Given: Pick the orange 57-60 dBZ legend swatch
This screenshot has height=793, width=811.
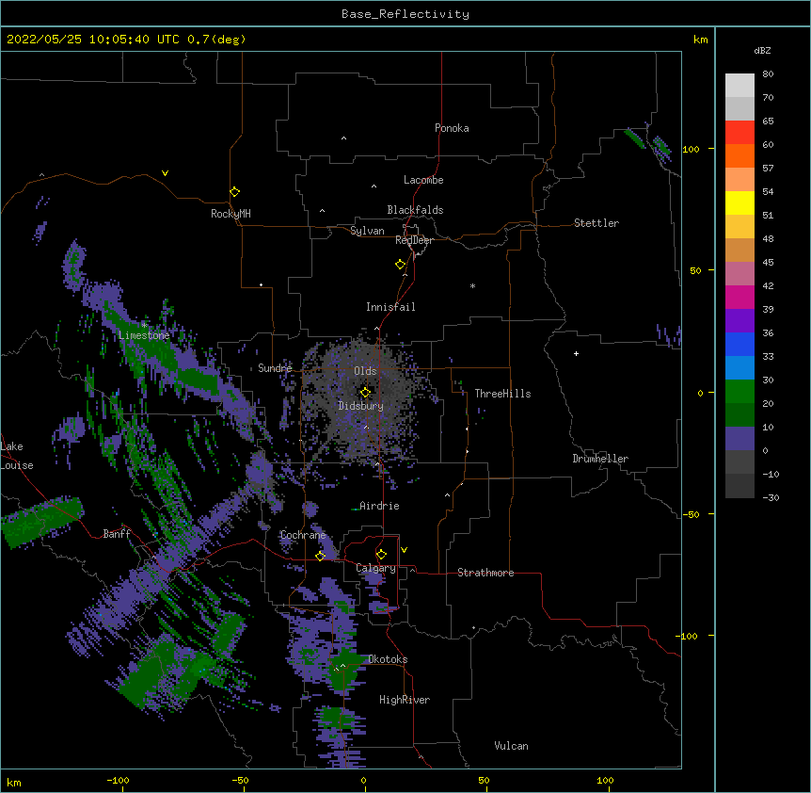Looking at the screenshot, I should 739,155.
